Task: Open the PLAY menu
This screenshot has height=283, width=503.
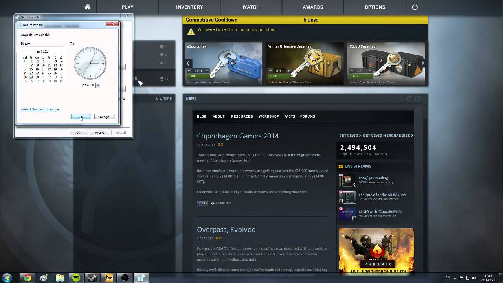Action: [127, 7]
